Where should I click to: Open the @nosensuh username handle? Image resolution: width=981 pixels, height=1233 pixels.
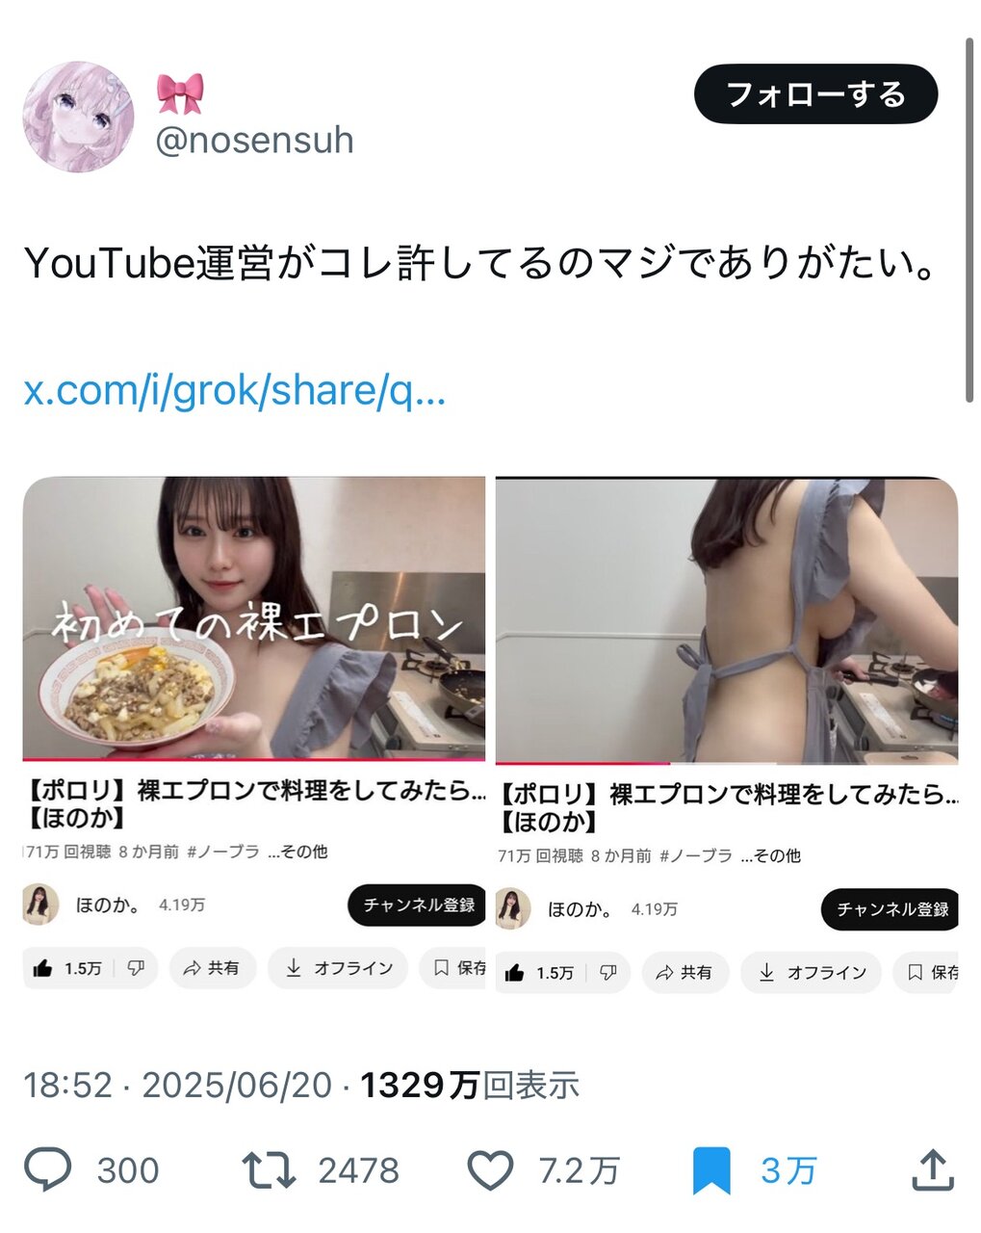click(x=254, y=141)
